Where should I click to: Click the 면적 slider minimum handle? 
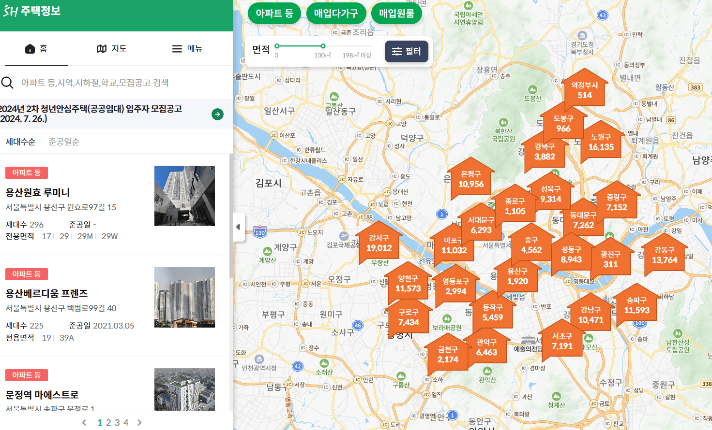point(277,46)
